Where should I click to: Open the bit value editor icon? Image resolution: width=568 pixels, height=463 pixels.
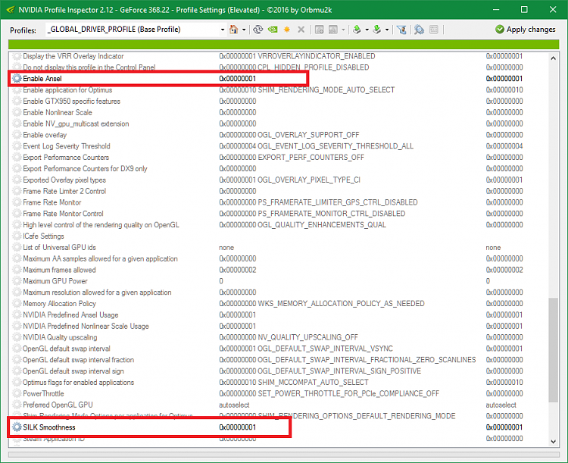click(x=434, y=30)
